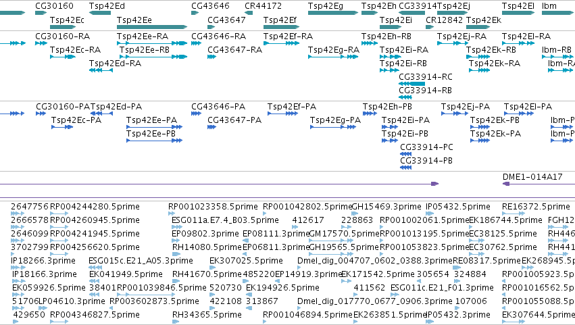Viewport: 575px width, 325px height.
Task: Click EST Dmel_dig_004707_0602_0388.3prime
Action: pyautogui.click(x=375, y=261)
